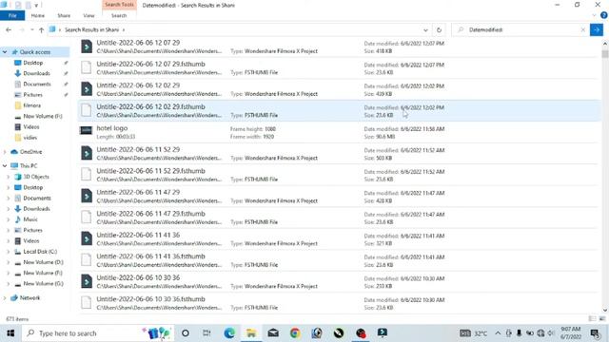Select file name Untitle-2022-06-06 11 41 36.fsthumb
This screenshot has width=609, height=342.
150,256
